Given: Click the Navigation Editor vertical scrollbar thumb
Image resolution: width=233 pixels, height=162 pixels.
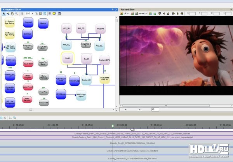Looking at the screenshot, I should coord(116,21).
